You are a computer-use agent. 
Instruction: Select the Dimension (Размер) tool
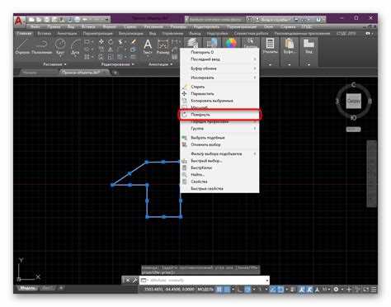point(163,46)
